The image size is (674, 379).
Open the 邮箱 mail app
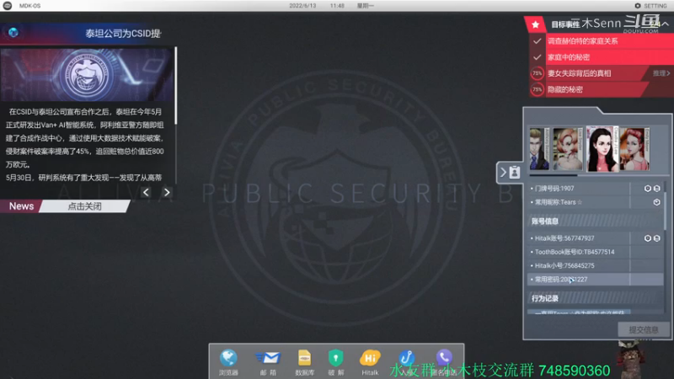click(x=268, y=361)
